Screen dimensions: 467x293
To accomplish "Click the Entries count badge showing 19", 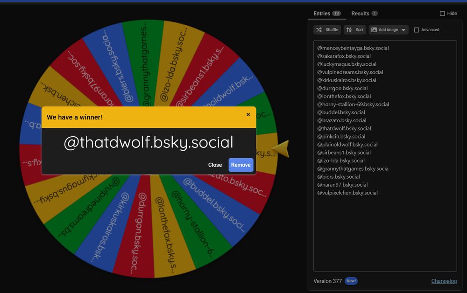I will click(337, 13).
